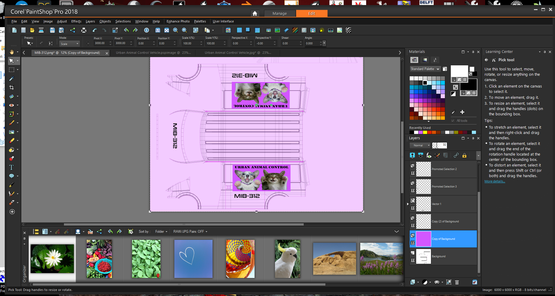The height and width of the screenshot is (296, 555).
Task: Open the Sort by Folder dropdown
Action: tap(161, 232)
